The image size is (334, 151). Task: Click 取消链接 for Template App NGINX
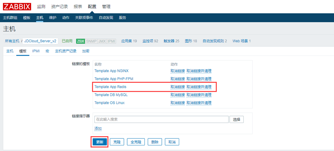pyautogui.click(x=178, y=71)
